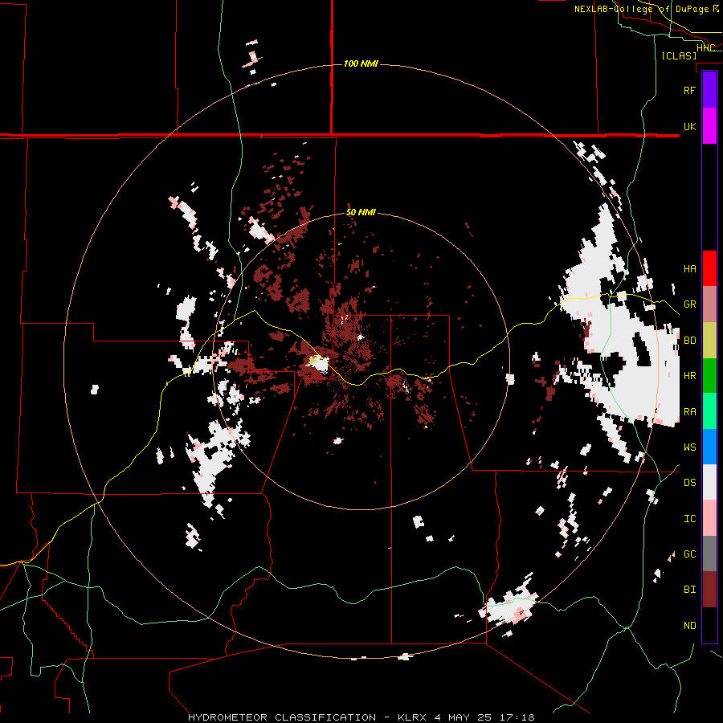Viewport: 723px width, 723px height.
Task: Click the HHC product code label
Action: [x=705, y=48]
